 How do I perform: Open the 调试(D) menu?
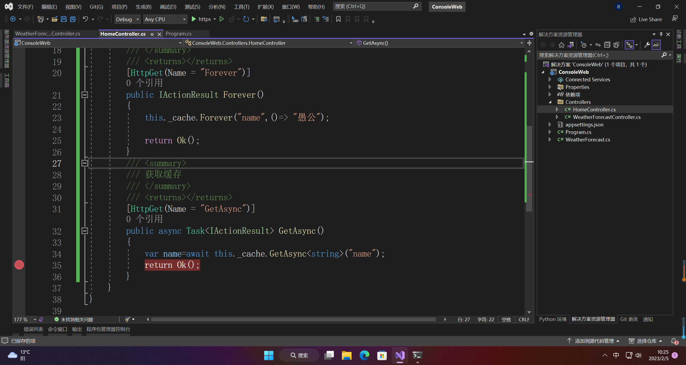tap(168, 7)
